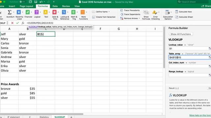This screenshot has width=211, height=118.
Task: Click the VLOOKUP link in the formula tooltip
Action: [33, 27]
